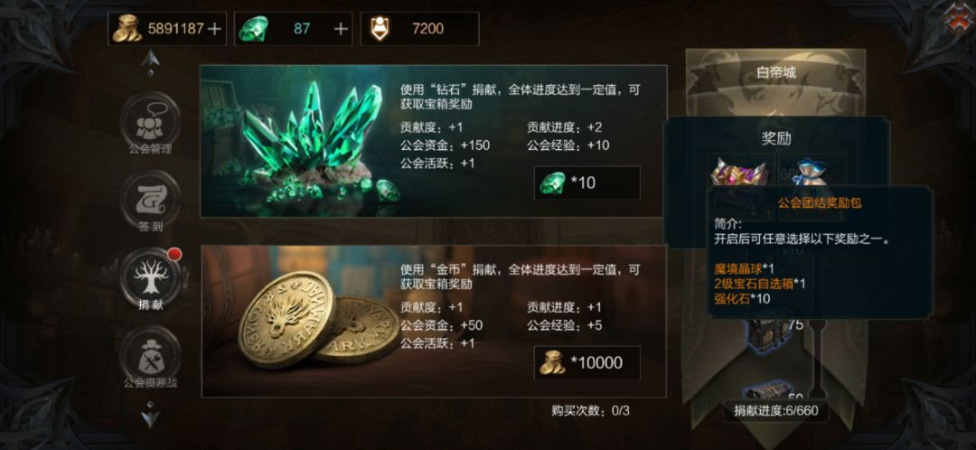Click the contribution points 7200 badge
This screenshot has height=450, width=976.
click(x=419, y=29)
